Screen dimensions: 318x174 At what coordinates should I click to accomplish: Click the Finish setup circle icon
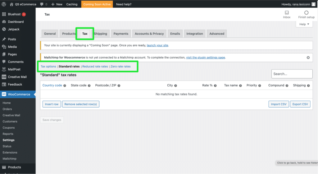tap(306, 13)
